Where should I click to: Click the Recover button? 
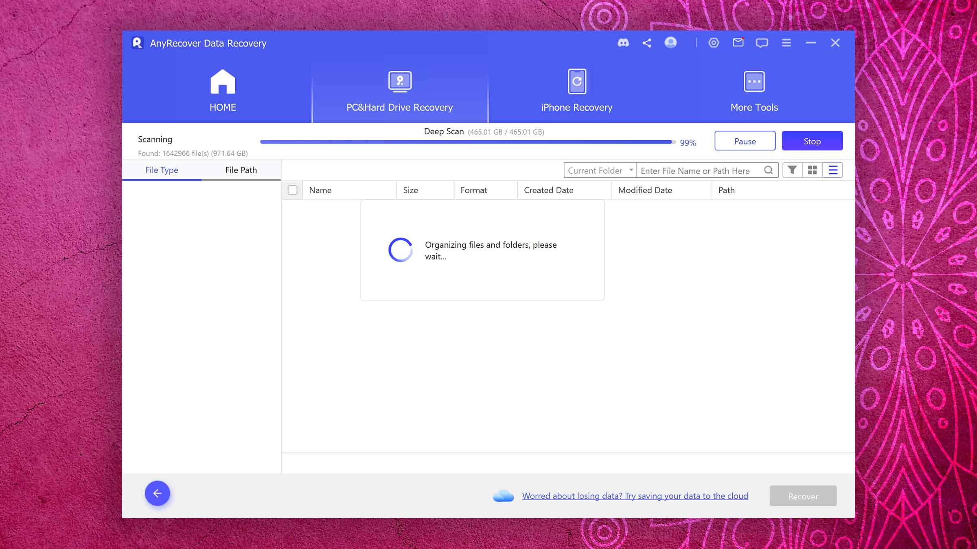click(x=803, y=496)
